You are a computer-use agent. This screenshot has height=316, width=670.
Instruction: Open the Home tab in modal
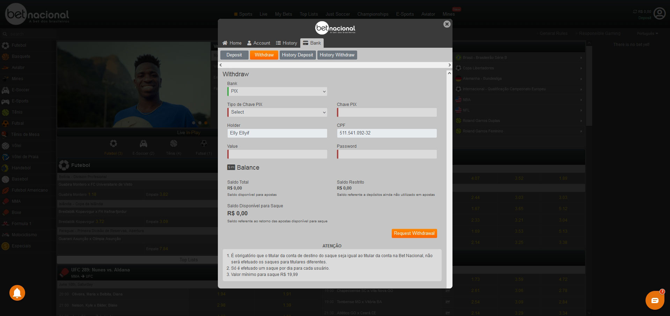coord(232,43)
